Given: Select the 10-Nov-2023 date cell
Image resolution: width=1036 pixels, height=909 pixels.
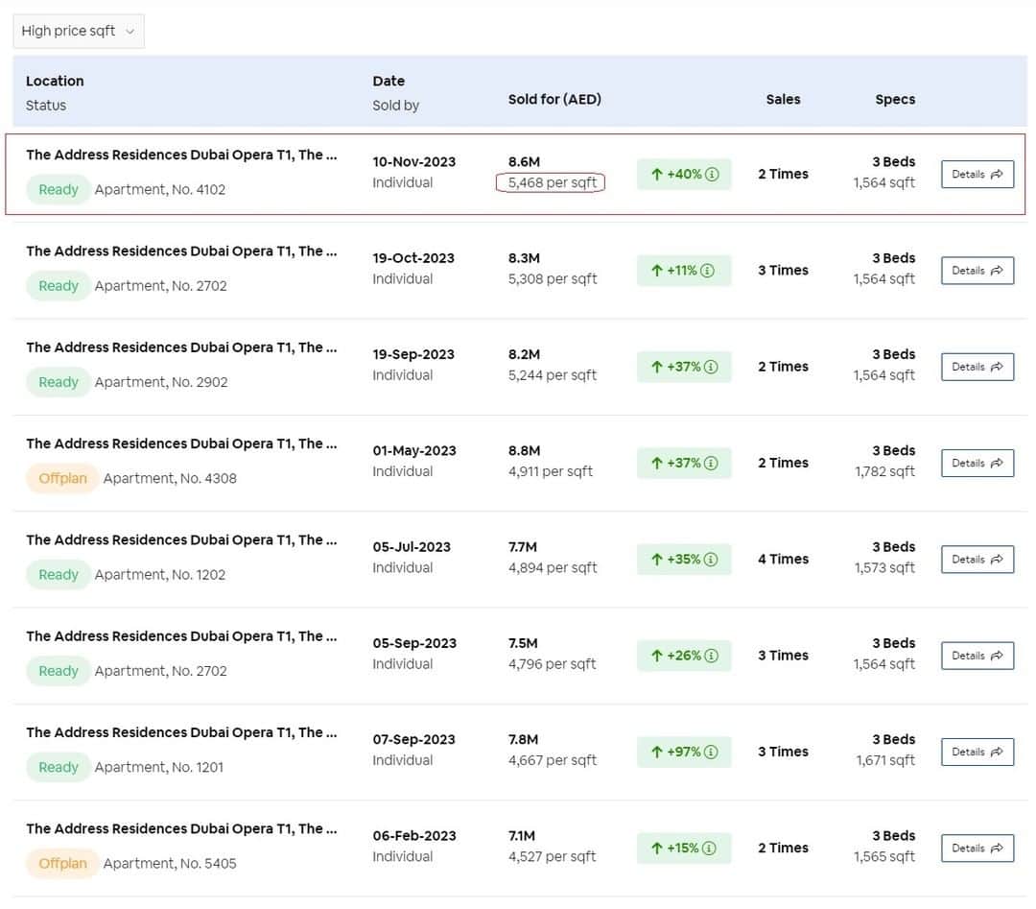Looking at the screenshot, I should pyautogui.click(x=414, y=162).
